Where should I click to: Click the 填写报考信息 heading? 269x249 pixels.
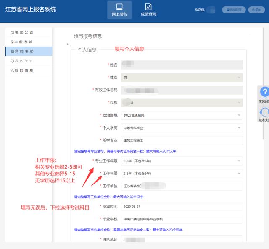coord(88,36)
